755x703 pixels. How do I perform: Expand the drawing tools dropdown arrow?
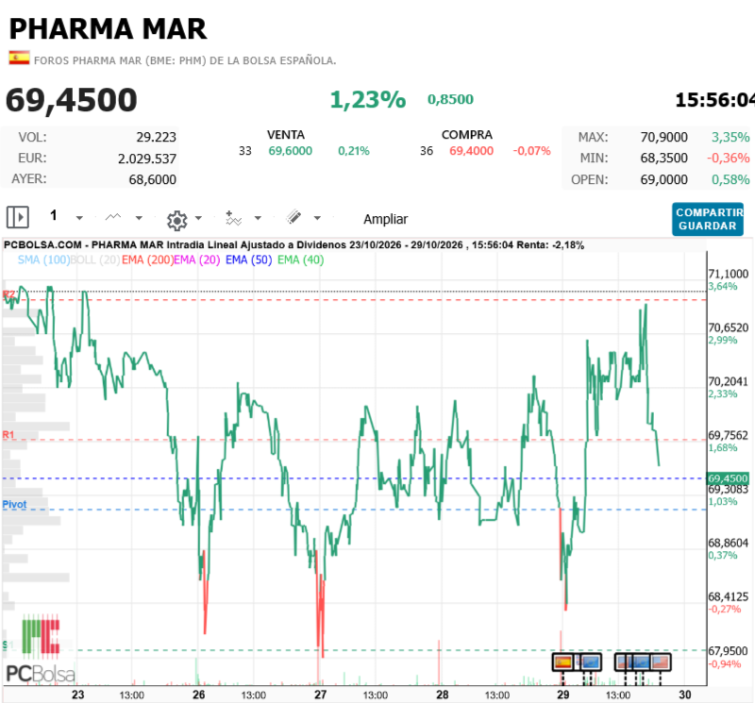[x=317, y=218]
